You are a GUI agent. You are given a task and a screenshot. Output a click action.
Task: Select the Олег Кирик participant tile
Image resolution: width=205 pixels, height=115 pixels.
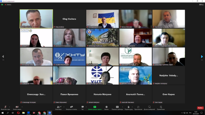coord(169,94)
